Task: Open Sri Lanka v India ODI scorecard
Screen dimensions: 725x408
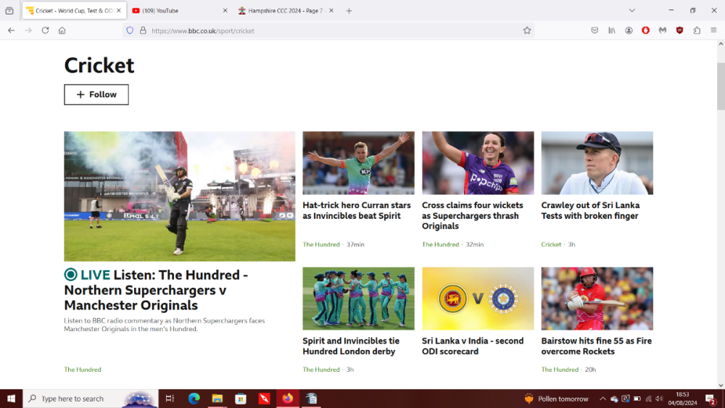Action: [472, 346]
